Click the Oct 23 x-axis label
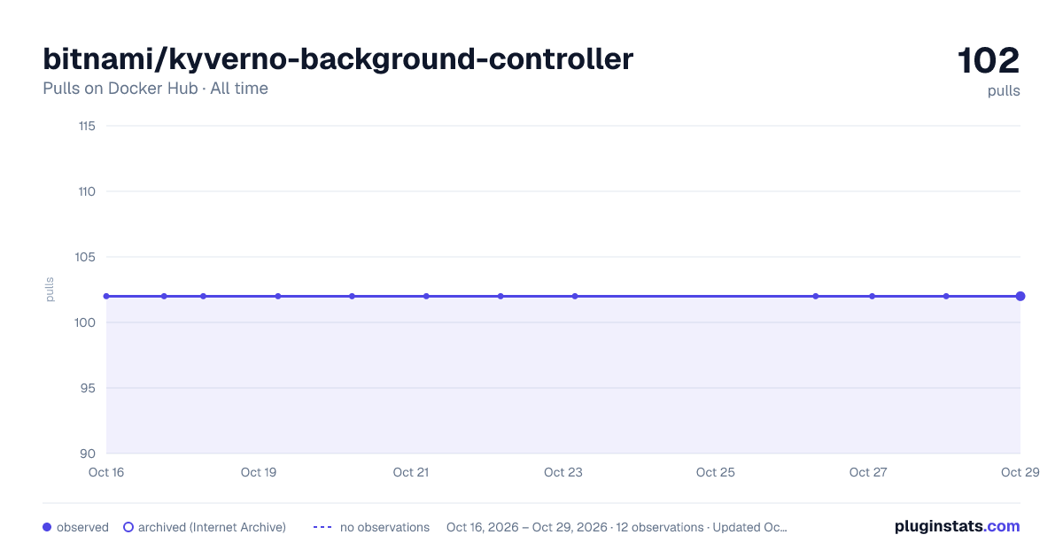 point(563,472)
